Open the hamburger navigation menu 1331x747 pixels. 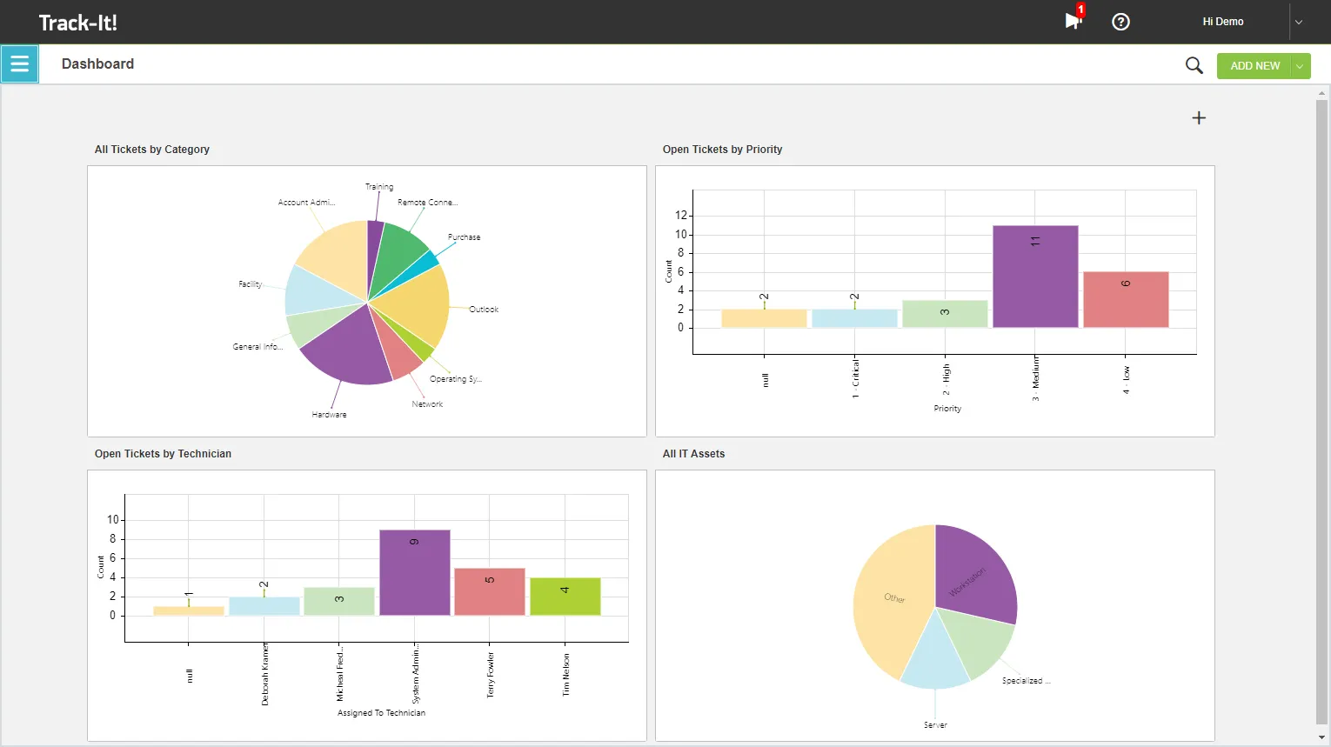(x=19, y=63)
